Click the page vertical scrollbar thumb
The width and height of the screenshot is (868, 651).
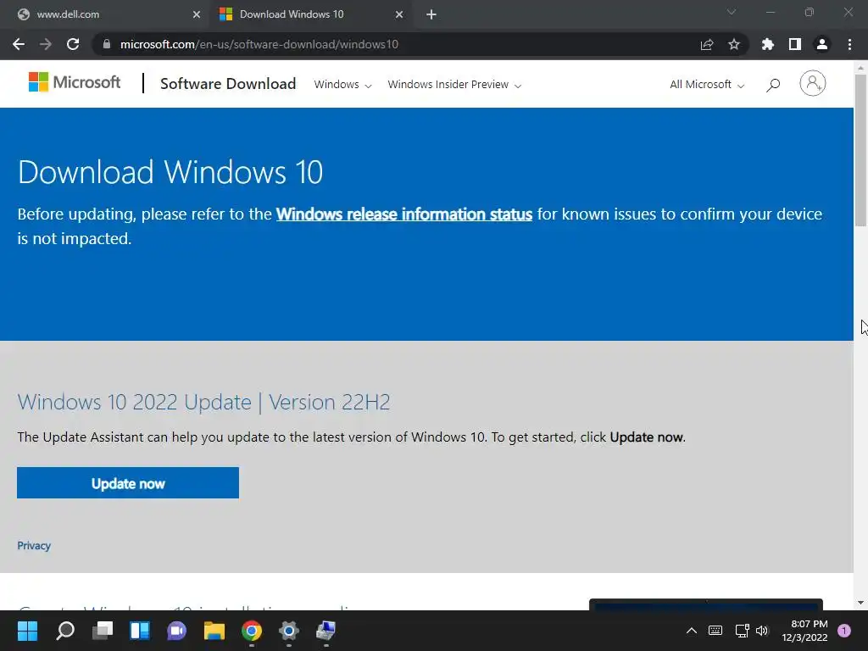point(860,150)
